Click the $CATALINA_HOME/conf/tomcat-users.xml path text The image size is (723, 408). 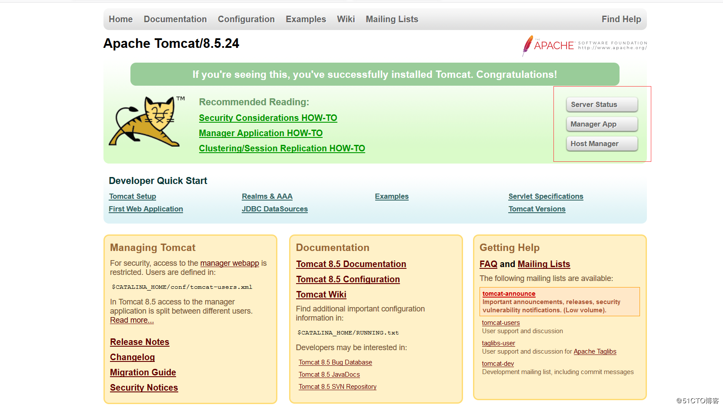tap(182, 287)
